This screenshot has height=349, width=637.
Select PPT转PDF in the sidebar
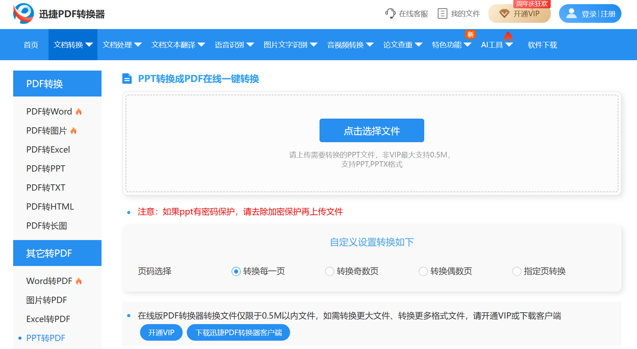(45, 338)
